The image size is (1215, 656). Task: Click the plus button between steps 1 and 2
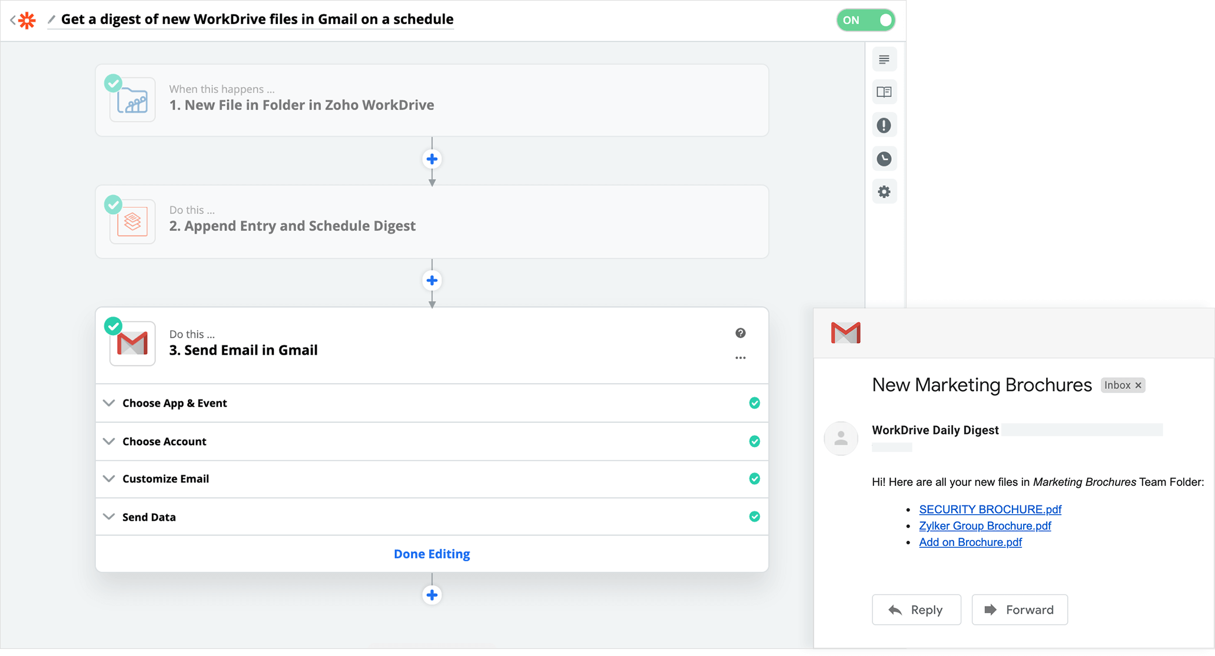coord(432,159)
